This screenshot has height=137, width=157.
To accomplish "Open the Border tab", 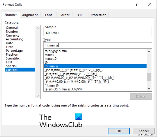I will pos(64,15).
